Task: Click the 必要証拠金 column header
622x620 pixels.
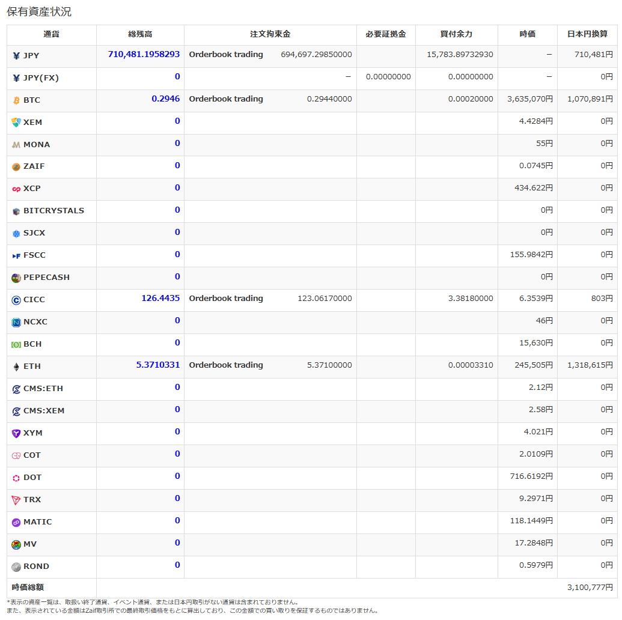Action: coord(386,34)
